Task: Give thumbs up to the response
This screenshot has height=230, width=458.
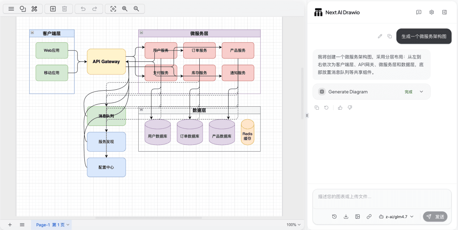Action: (x=340, y=108)
